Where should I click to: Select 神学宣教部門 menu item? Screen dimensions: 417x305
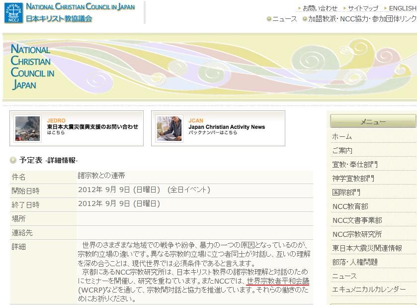[x=353, y=178]
